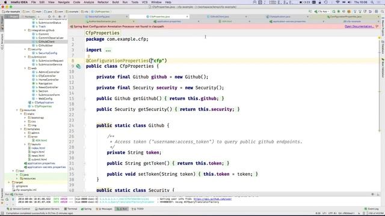Screen dimensions: 385x216
Task: Open the TODO tool window
Action: (x=138, y=209)
